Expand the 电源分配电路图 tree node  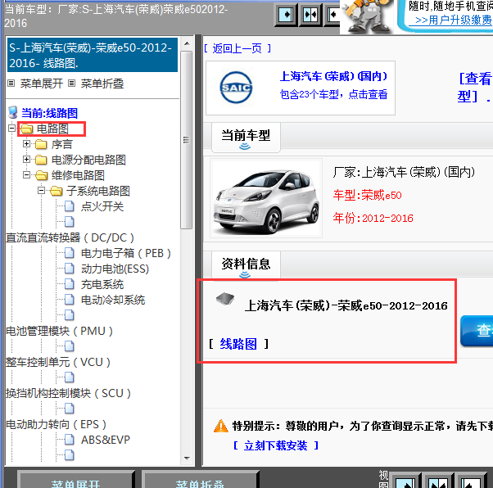coord(26,159)
